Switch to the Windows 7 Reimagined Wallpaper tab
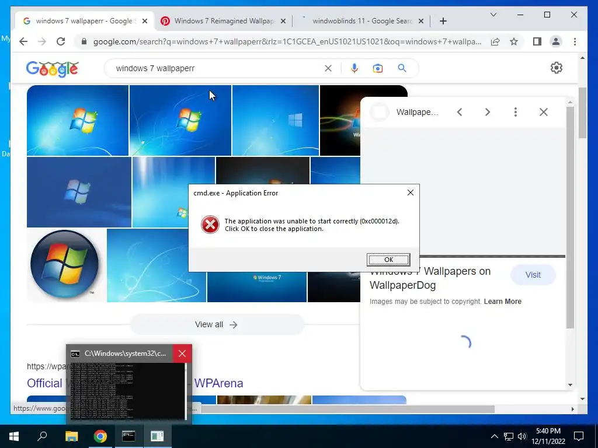598x448 pixels. tap(224, 21)
